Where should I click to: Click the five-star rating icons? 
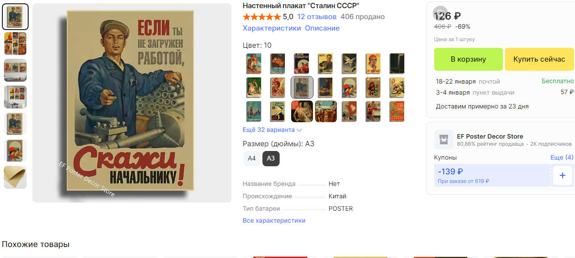click(261, 17)
